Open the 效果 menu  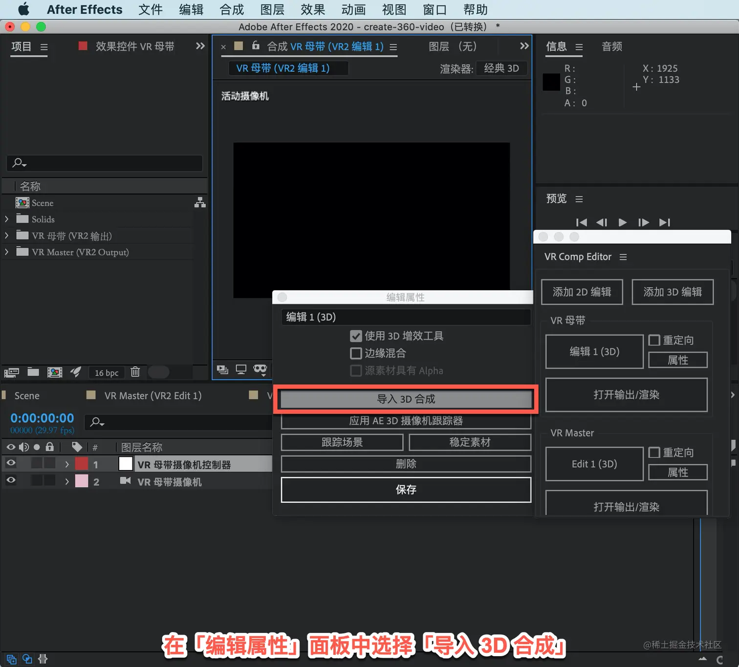click(x=313, y=9)
